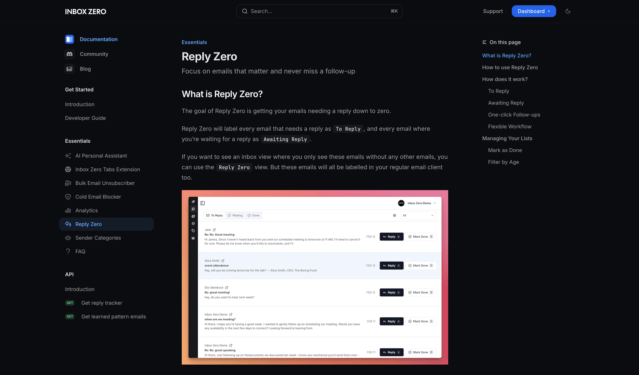Image resolution: width=639 pixels, height=375 pixels.
Task: Click AI Personal Assistant sparkle icon
Action: 68,156
